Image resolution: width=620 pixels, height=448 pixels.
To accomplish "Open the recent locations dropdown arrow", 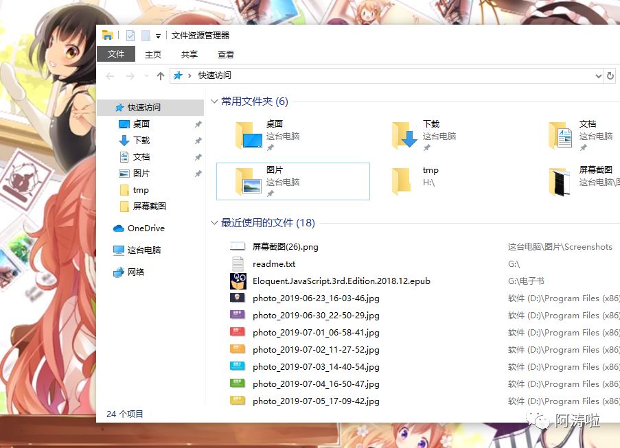I will coord(146,76).
